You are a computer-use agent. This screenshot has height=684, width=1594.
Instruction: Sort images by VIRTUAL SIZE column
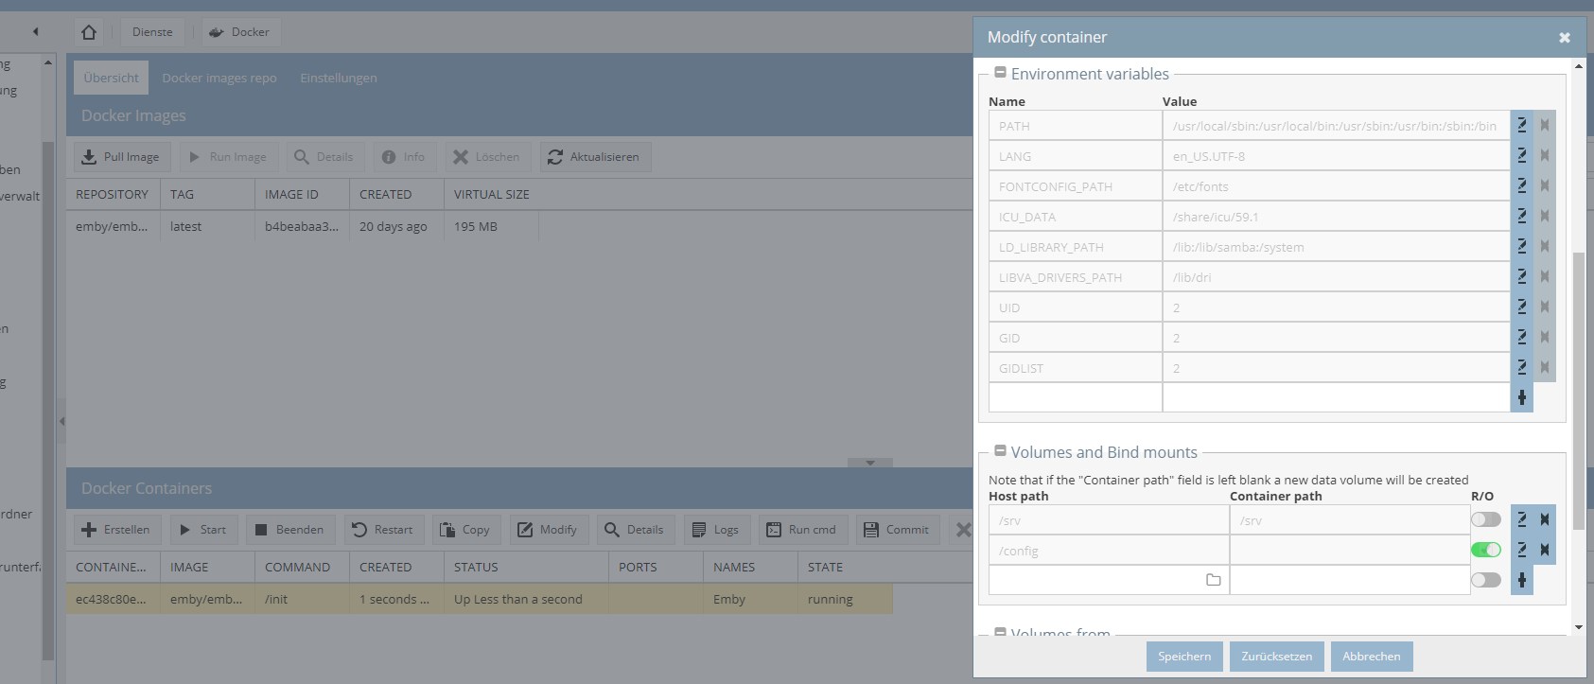click(x=492, y=194)
